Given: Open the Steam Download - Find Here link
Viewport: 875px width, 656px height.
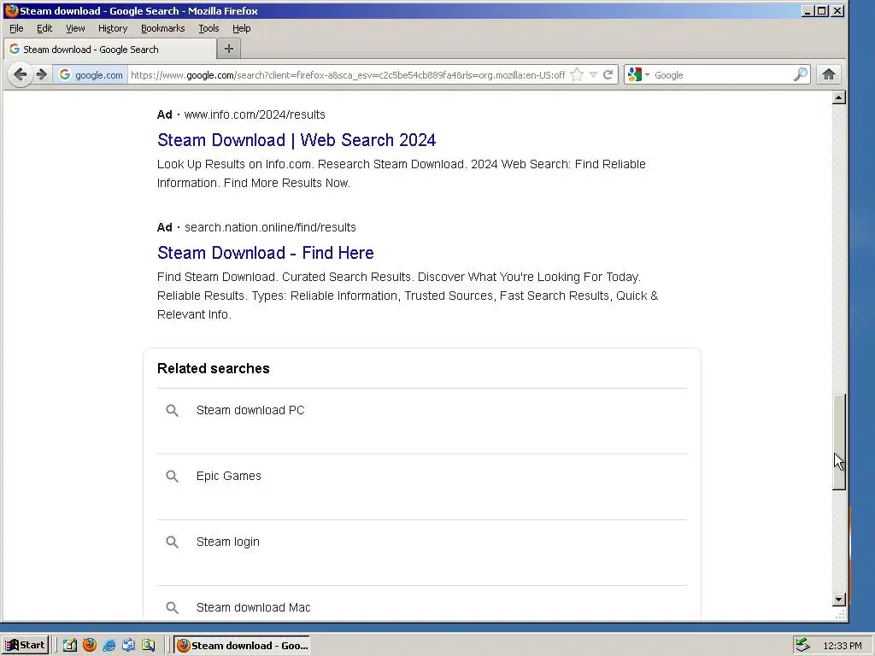Looking at the screenshot, I should click(x=266, y=253).
